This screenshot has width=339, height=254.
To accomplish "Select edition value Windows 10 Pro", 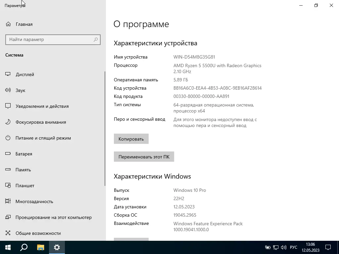I will click(x=190, y=190).
